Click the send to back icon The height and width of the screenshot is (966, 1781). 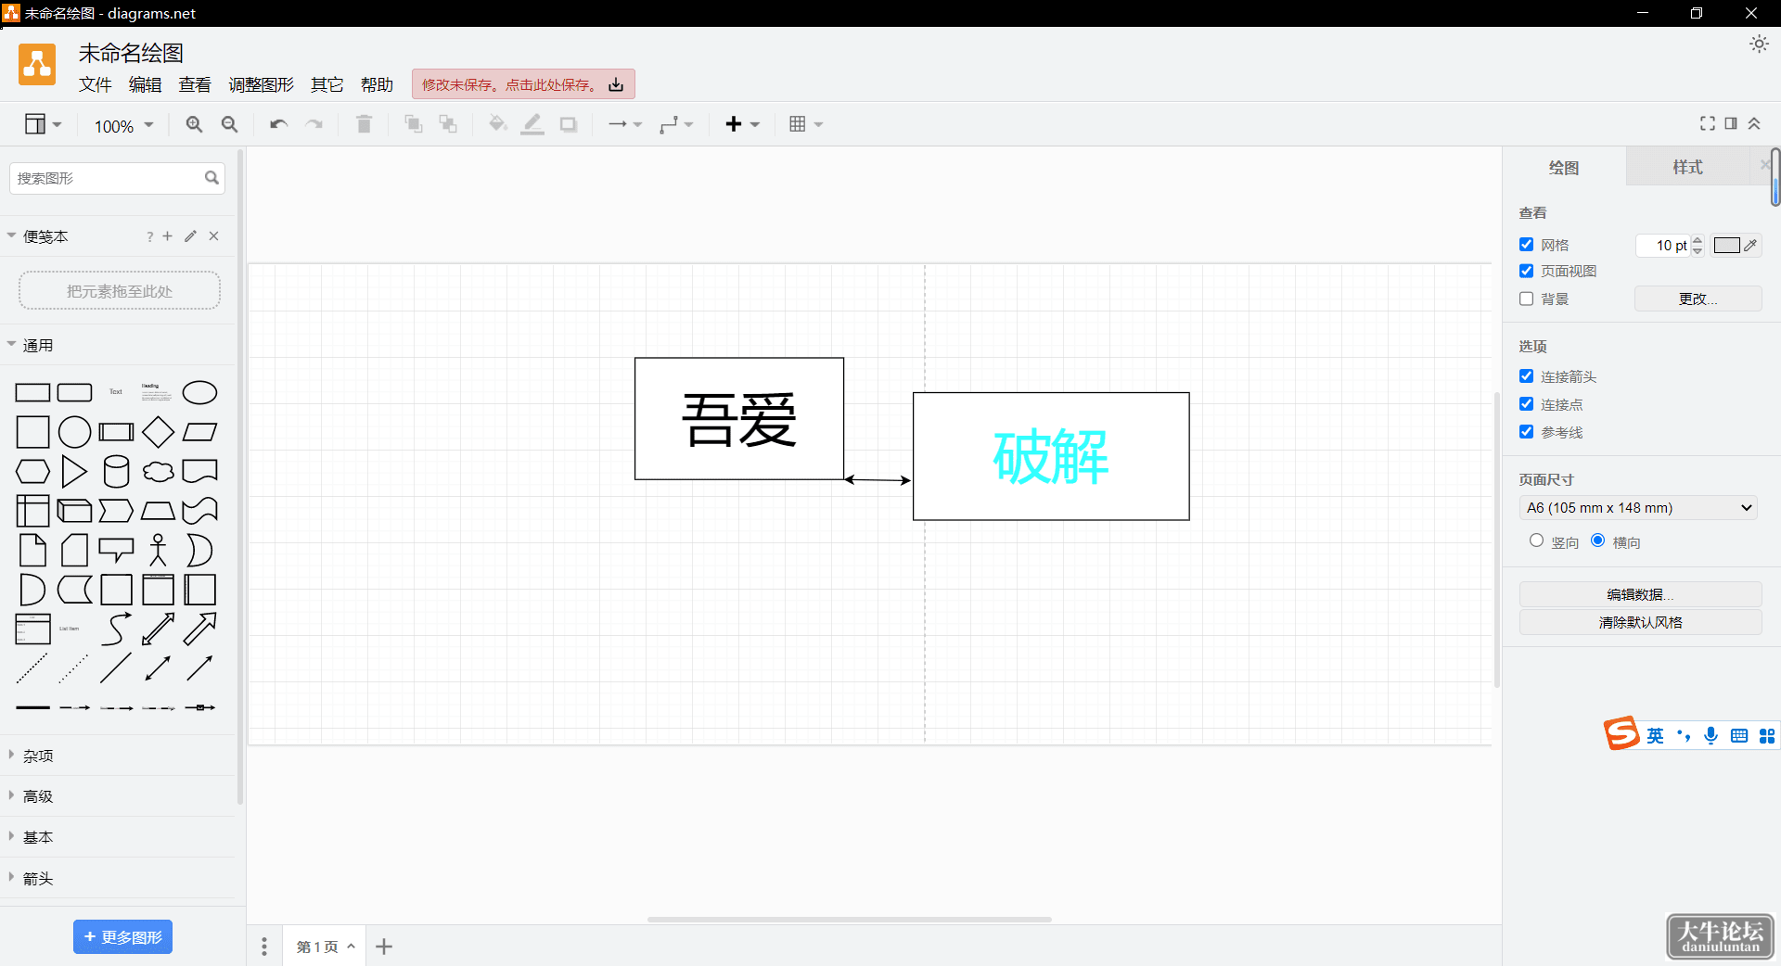pos(448,124)
